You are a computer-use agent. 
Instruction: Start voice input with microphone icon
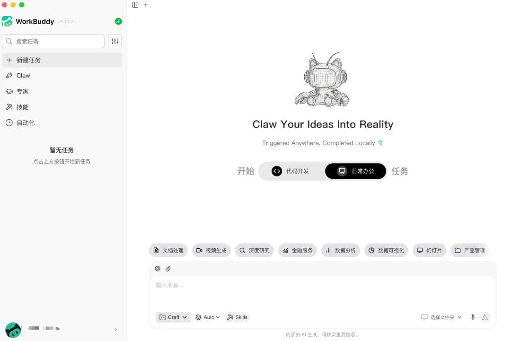click(x=473, y=317)
